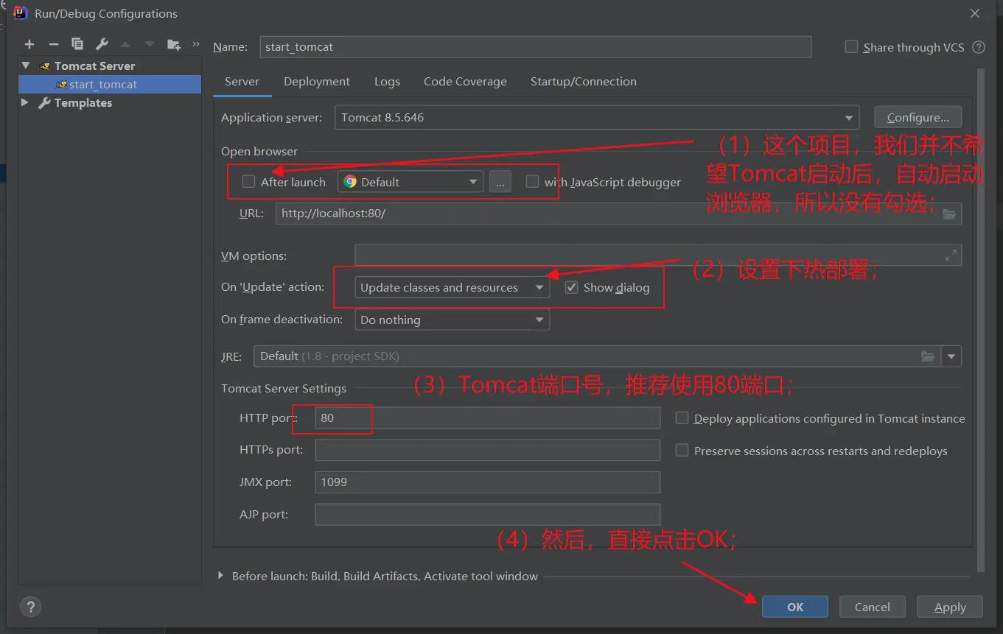Click the Add New Configuration plus icon
The image size is (1003, 634).
click(29, 45)
